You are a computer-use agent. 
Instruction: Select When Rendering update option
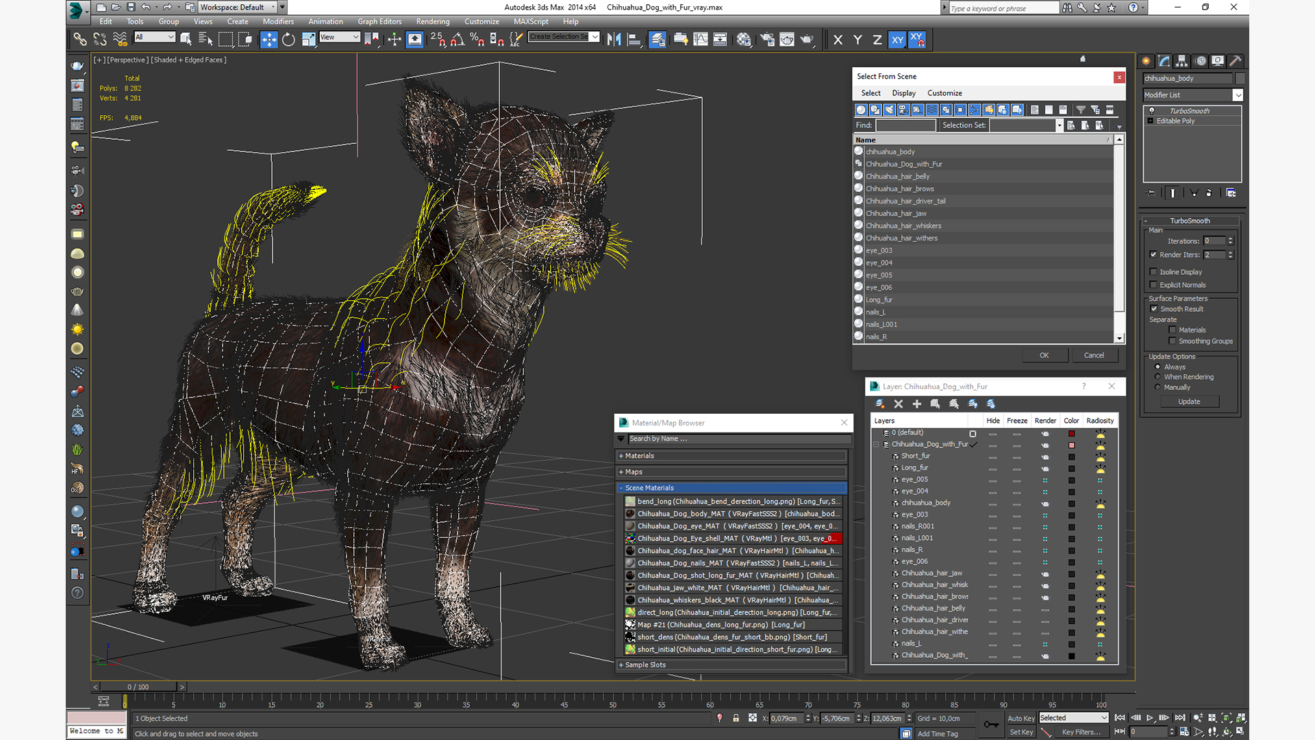tap(1157, 377)
